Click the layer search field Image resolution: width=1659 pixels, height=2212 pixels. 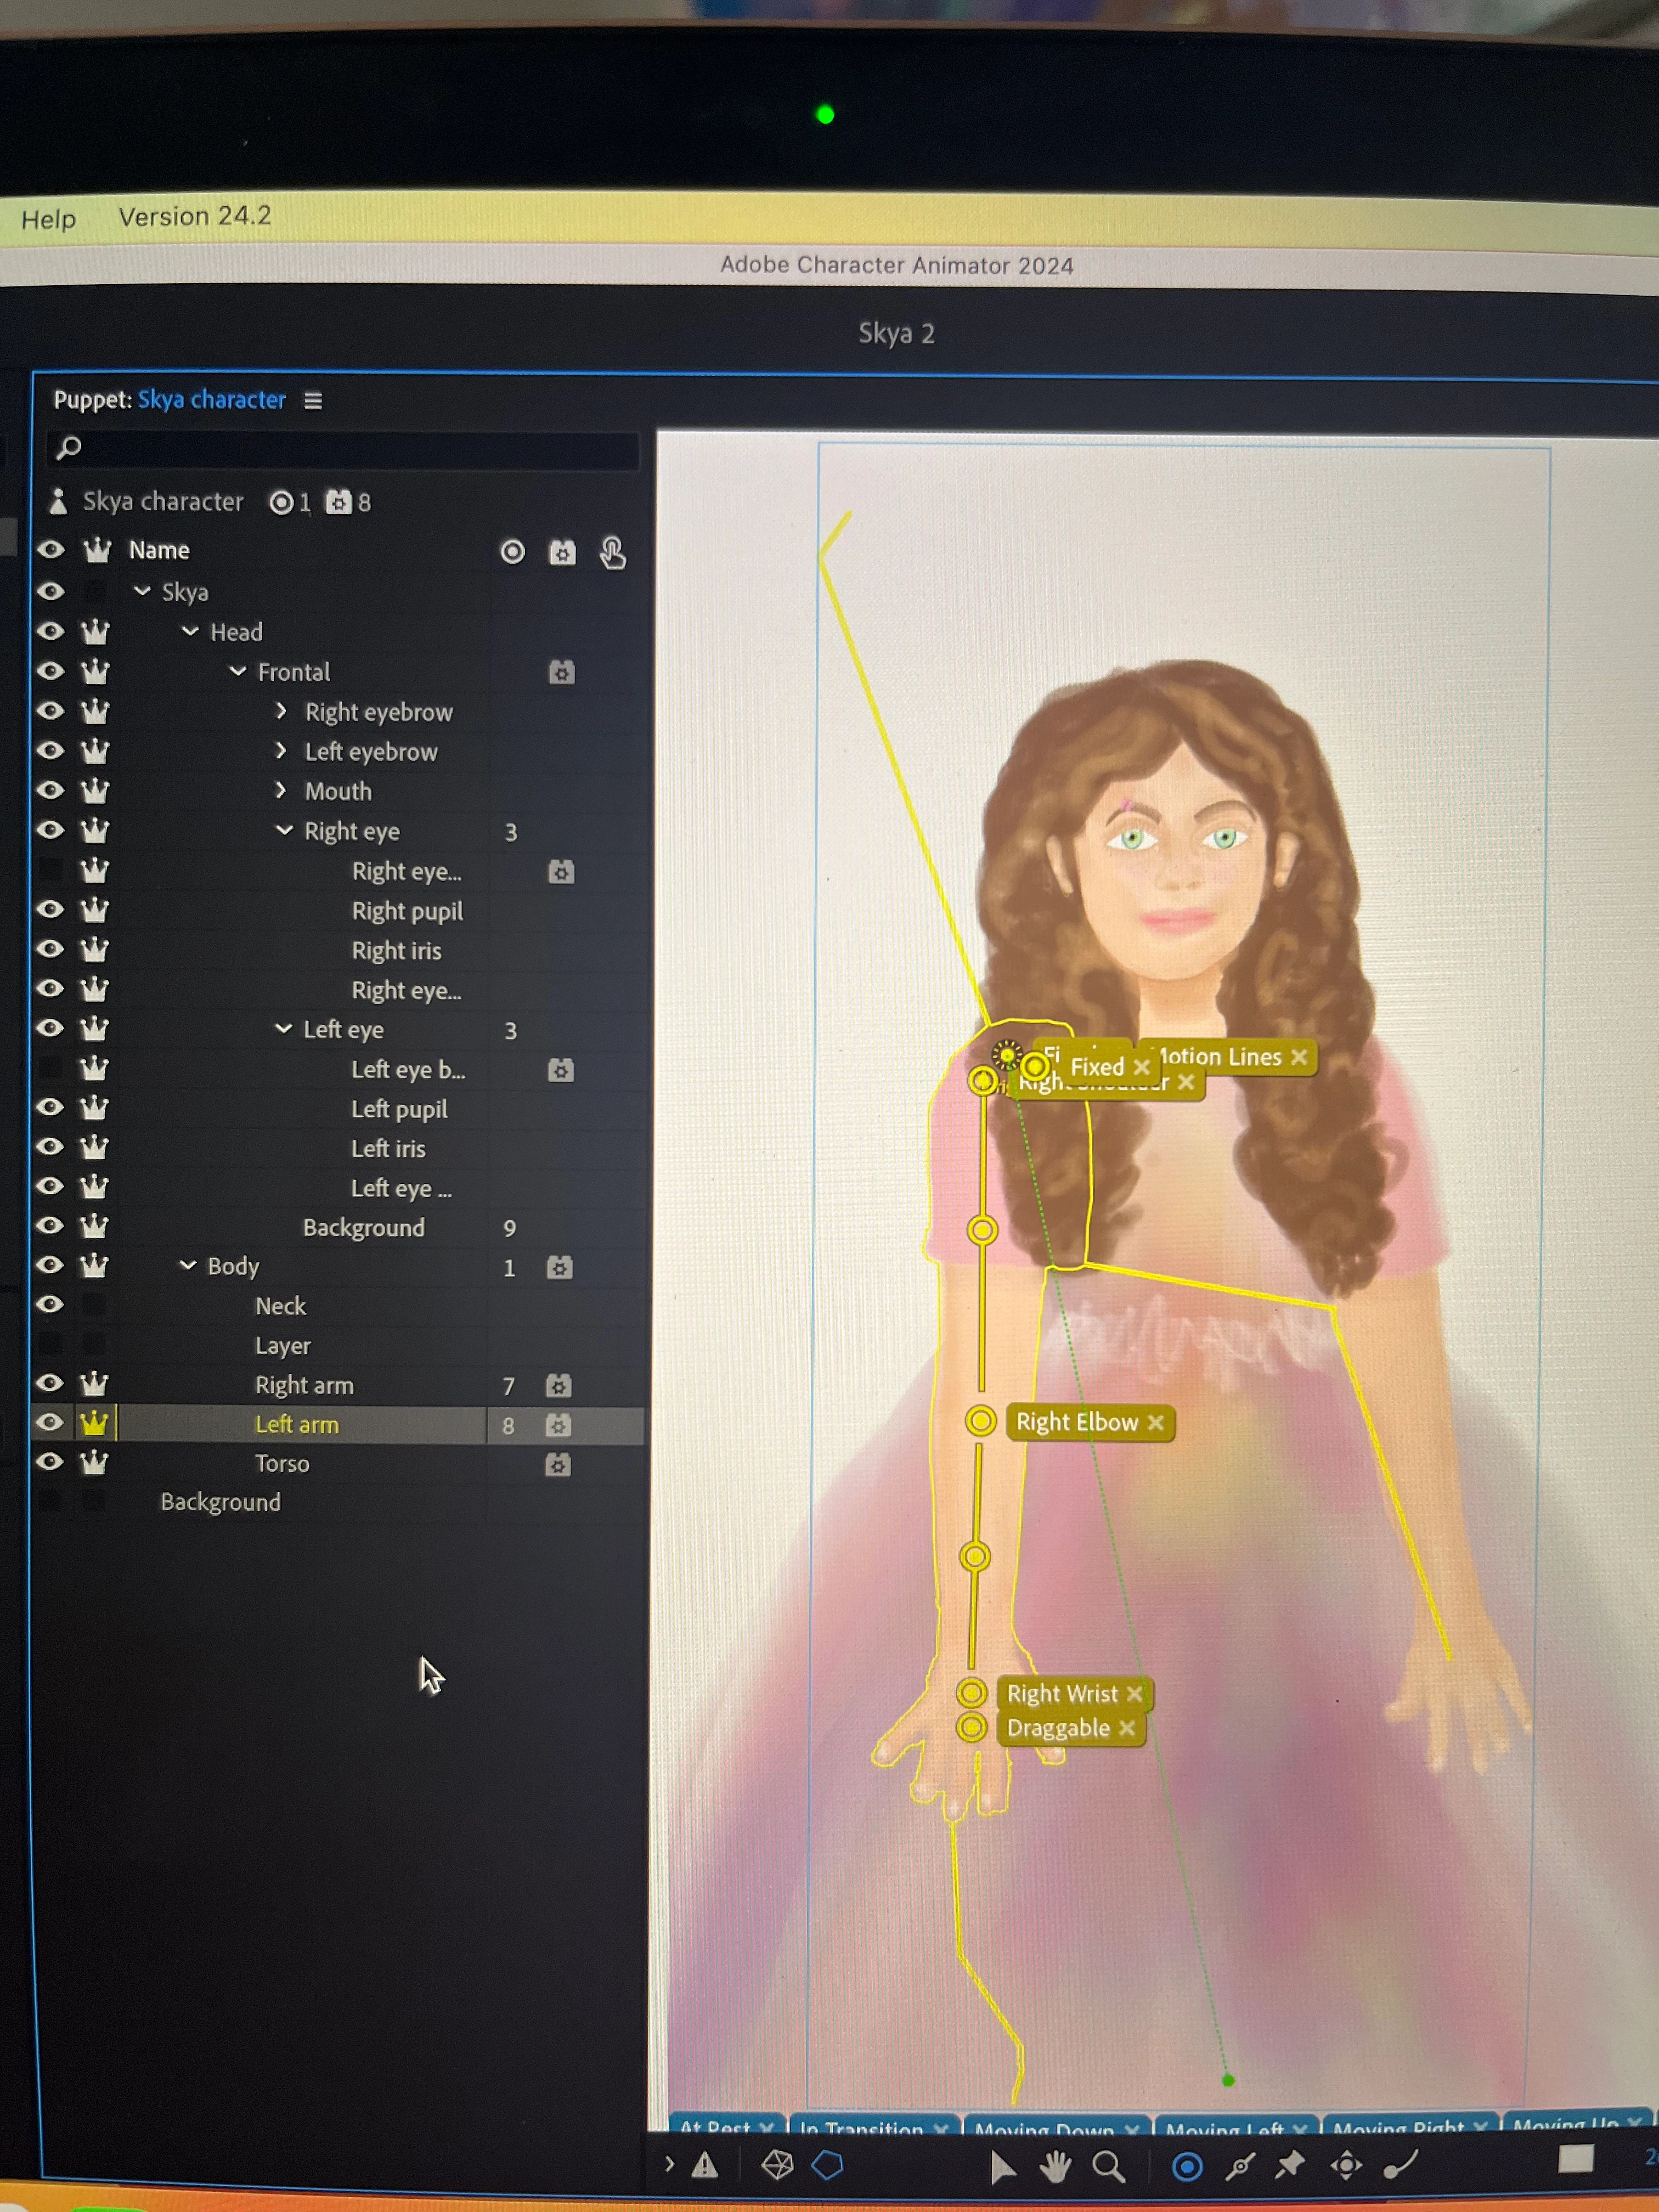click(340, 449)
